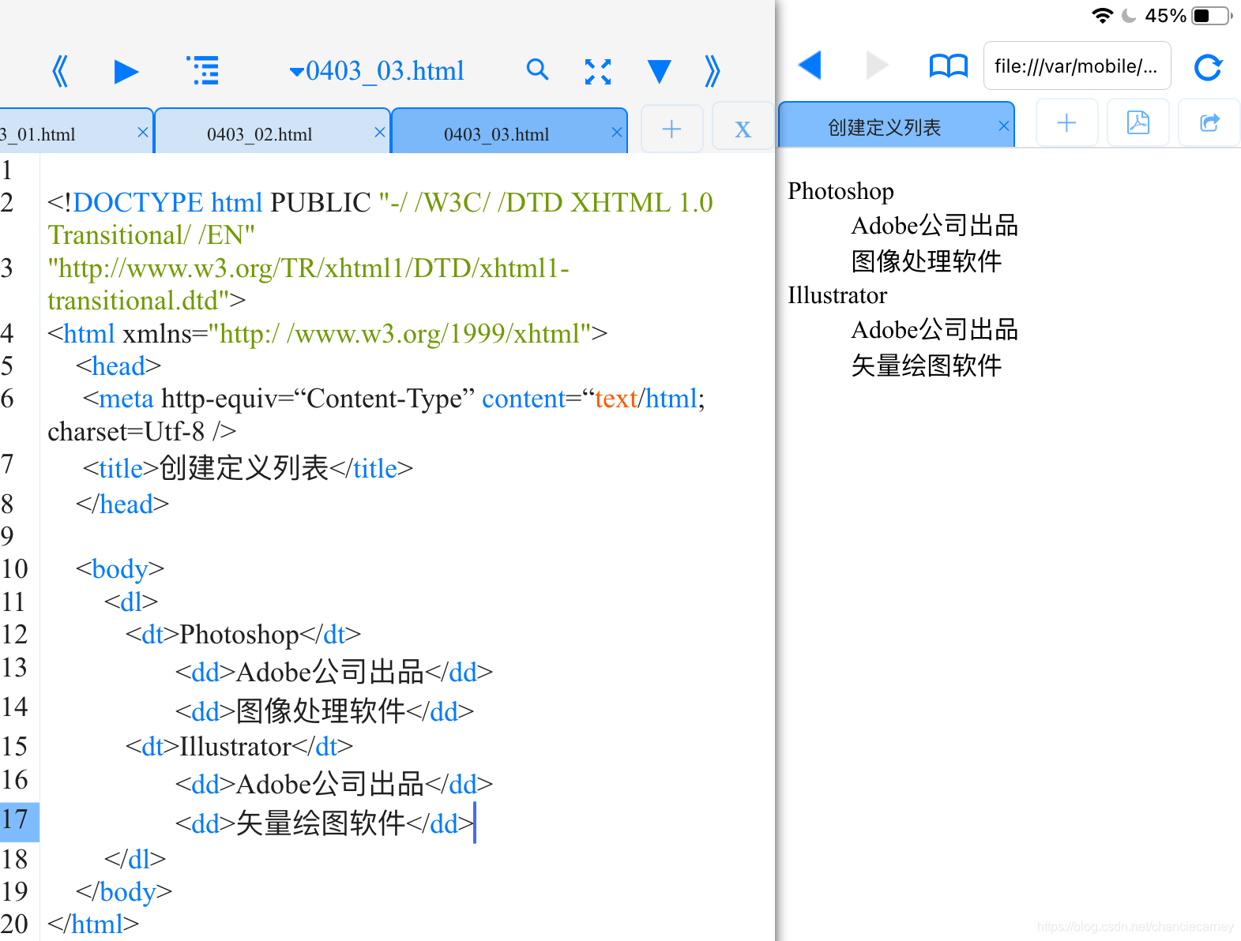Close the 0403_03.html tab
The image size is (1241, 941).
[617, 132]
